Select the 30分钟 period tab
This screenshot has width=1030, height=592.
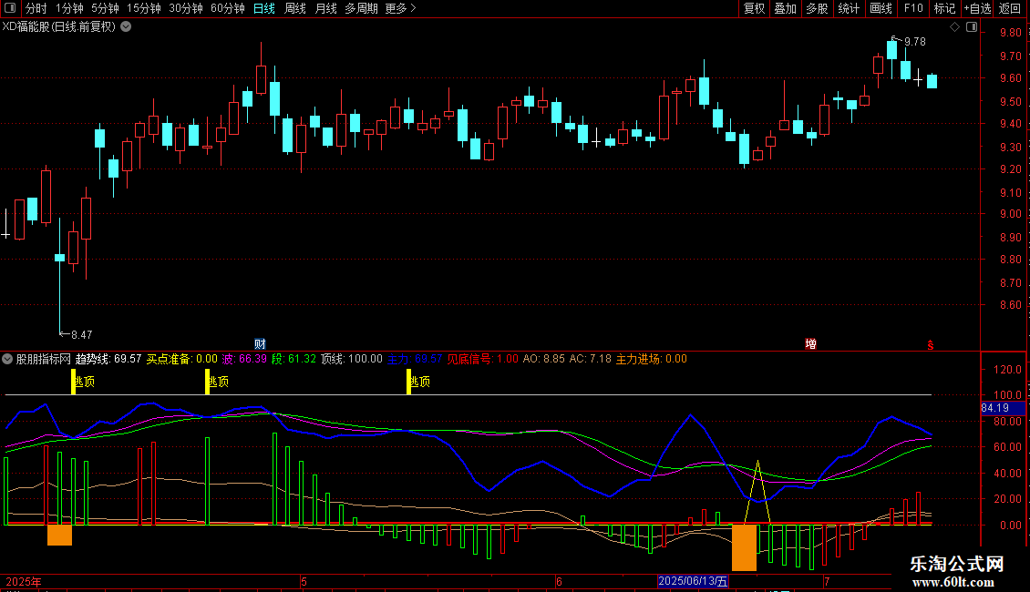tap(186, 8)
